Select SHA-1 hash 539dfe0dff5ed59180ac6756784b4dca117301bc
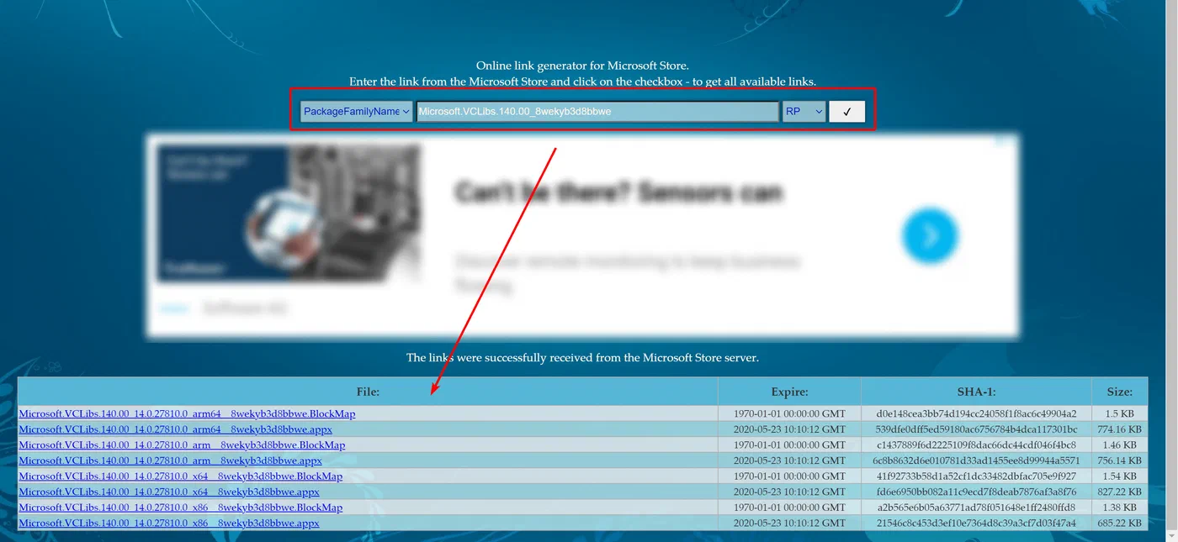Viewport: 1178px width, 542px height. [x=976, y=429]
